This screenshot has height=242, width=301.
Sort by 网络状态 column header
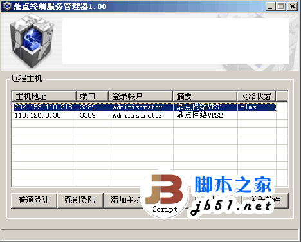point(257,97)
